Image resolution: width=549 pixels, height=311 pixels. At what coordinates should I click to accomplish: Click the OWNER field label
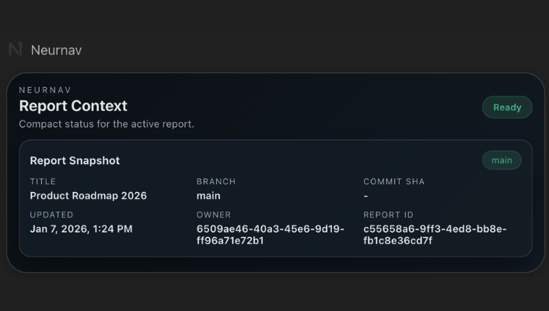[214, 215]
